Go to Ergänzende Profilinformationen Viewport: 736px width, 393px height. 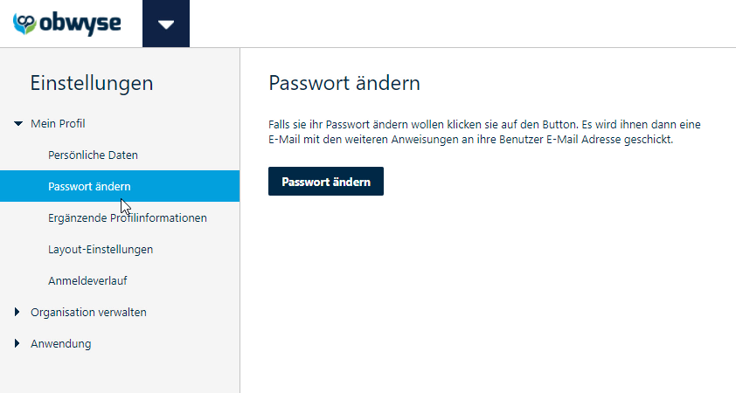pyautogui.click(x=128, y=218)
